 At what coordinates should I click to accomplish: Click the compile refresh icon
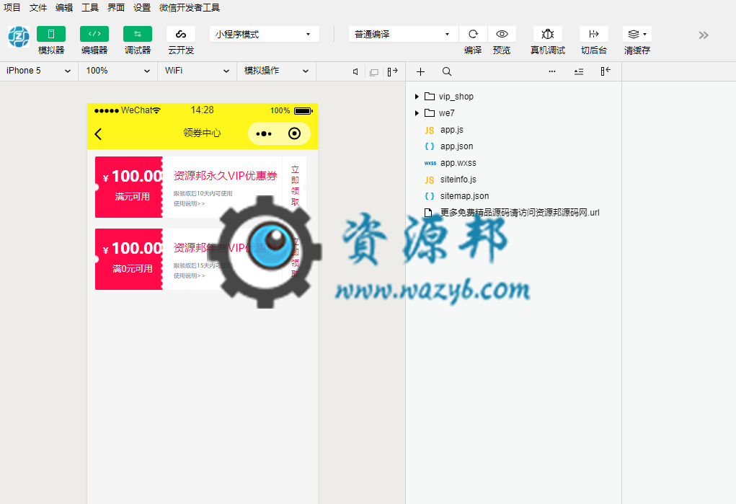pos(473,34)
